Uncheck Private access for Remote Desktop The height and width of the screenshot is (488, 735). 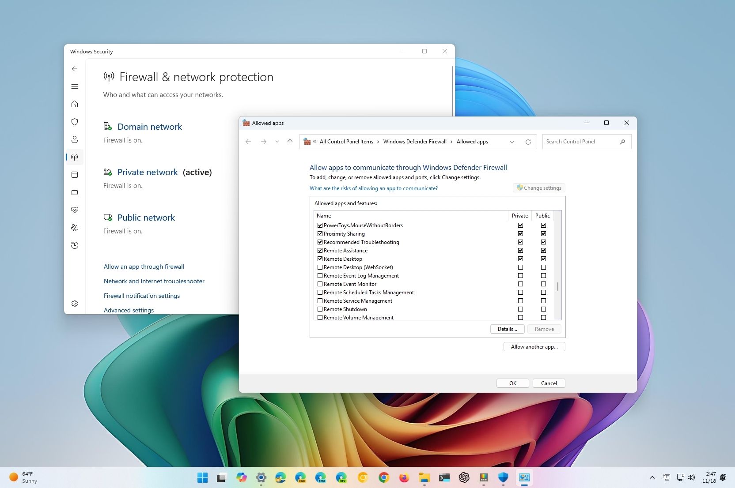tap(521, 259)
